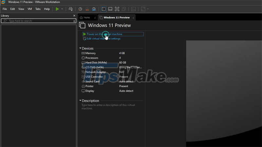Click the 4 GB memory value
This screenshot has height=147, width=262.
(x=122, y=53)
